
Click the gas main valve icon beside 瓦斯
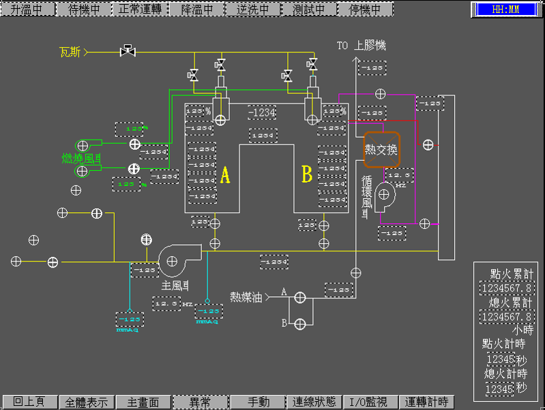(126, 51)
